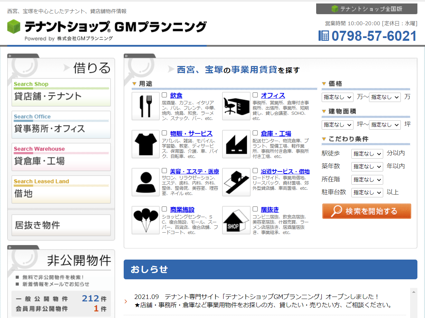Click the 検索を開始する search button
The image size is (425, 318).
pyautogui.click(x=367, y=211)
